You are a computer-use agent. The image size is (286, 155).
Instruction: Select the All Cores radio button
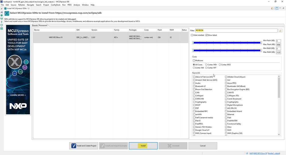pos(194,65)
